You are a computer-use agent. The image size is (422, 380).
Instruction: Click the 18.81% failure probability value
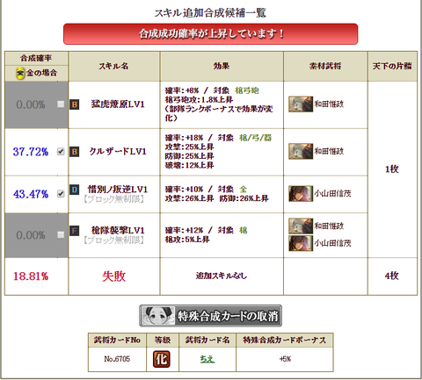pos(31,276)
